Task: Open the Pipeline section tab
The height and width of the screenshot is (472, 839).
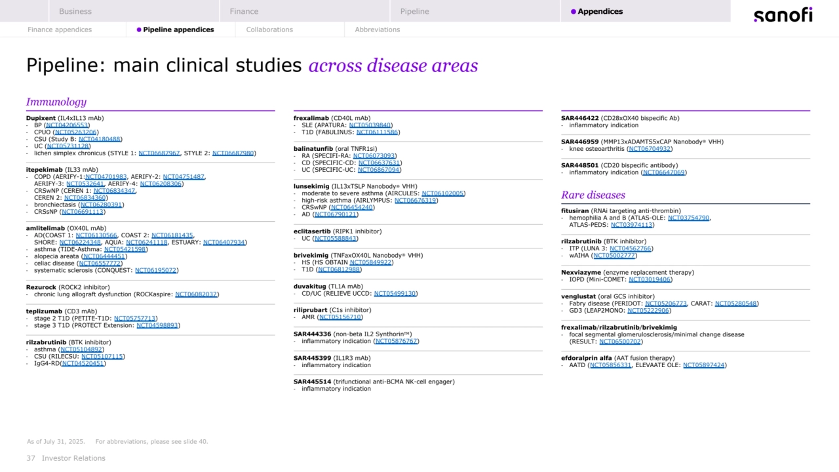Action: [475, 11]
